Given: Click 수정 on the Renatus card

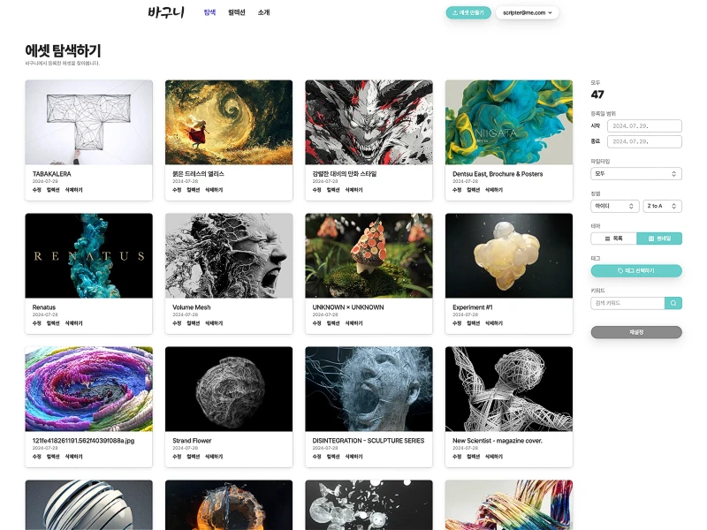Looking at the screenshot, I should 37,323.
